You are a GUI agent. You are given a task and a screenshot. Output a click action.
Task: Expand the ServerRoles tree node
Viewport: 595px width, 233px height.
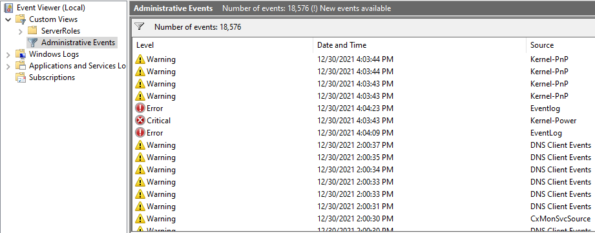coord(21,31)
